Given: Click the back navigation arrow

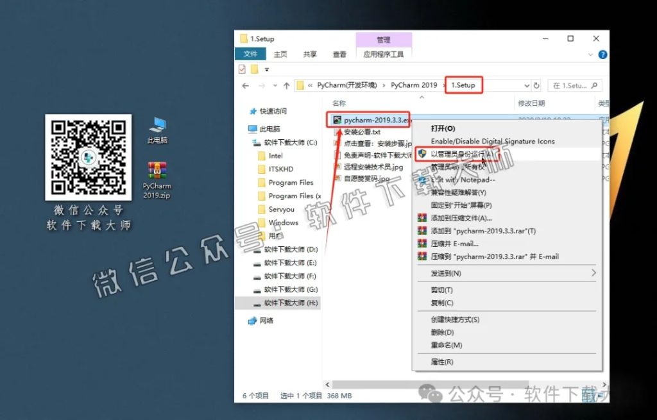Looking at the screenshot, I should [x=246, y=84].
